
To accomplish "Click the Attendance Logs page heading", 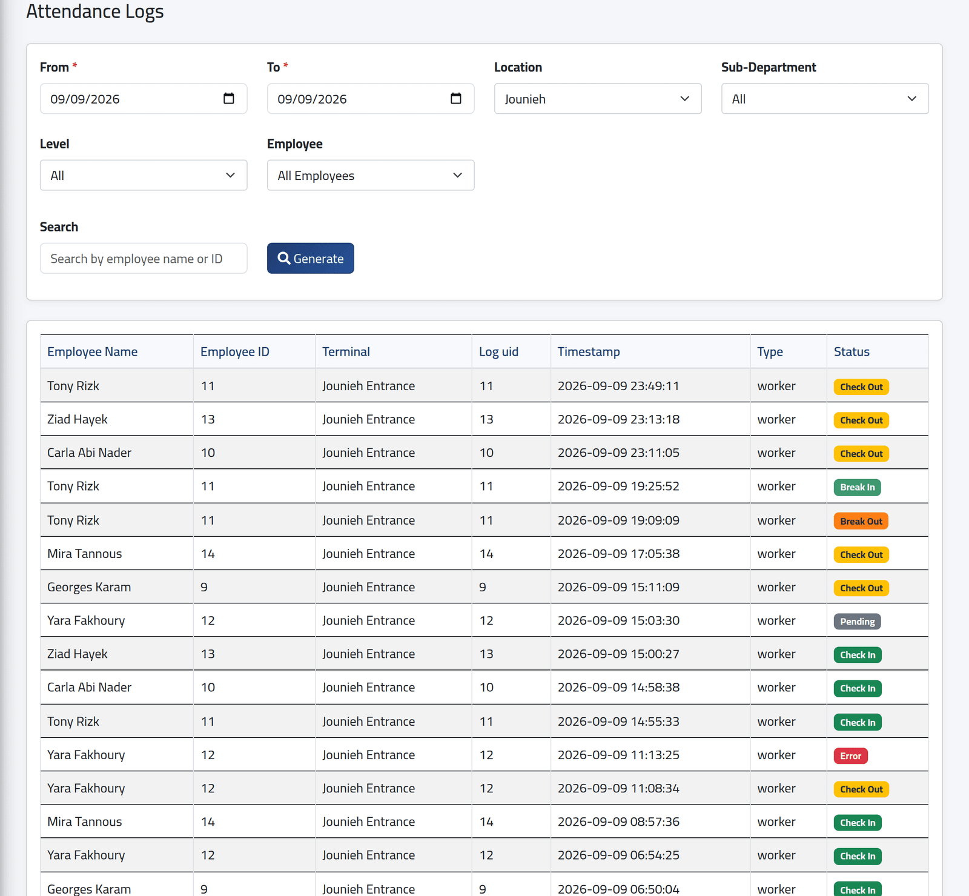I will click(x=94, y=11).
